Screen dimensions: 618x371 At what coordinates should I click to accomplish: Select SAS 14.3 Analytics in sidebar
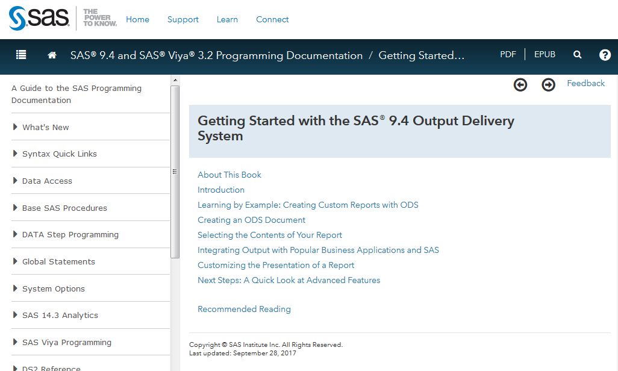click(60, 316)
